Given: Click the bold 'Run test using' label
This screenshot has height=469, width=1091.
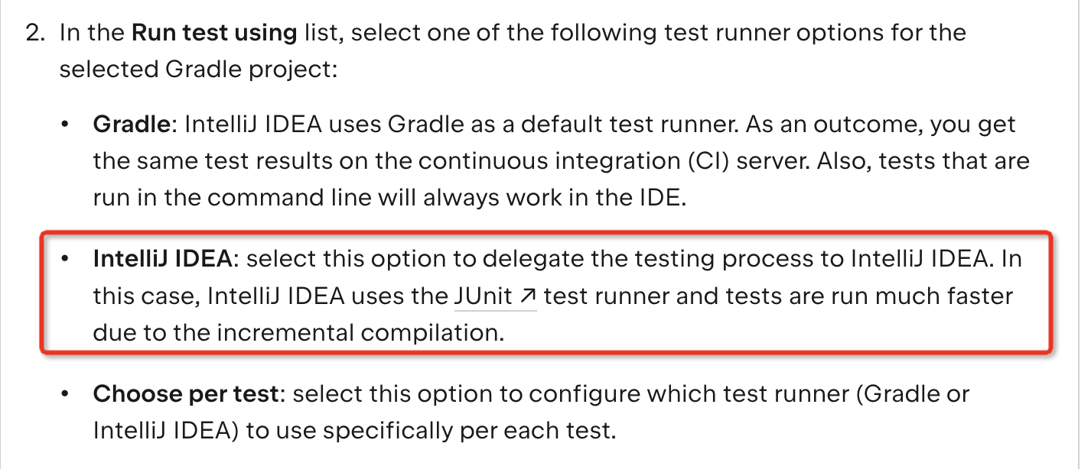Looking at the screenshot, I should pyautogui.click(x=214, y=33).
